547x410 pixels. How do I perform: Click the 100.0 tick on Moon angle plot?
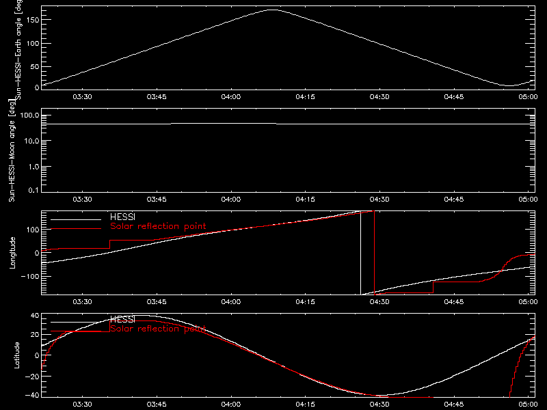29,115
